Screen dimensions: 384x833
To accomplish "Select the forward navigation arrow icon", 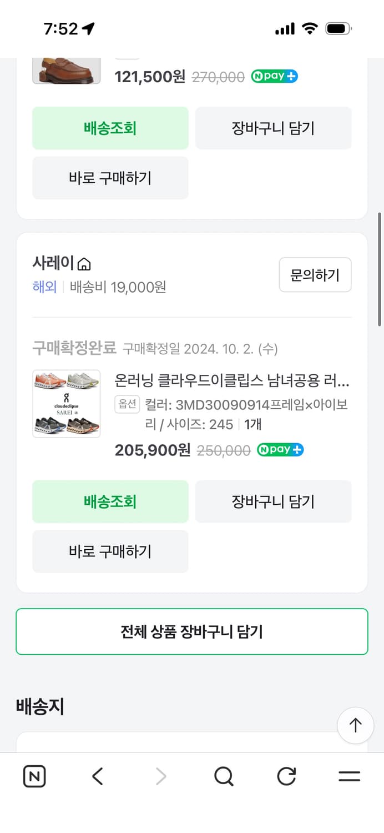I will point(160,776).
